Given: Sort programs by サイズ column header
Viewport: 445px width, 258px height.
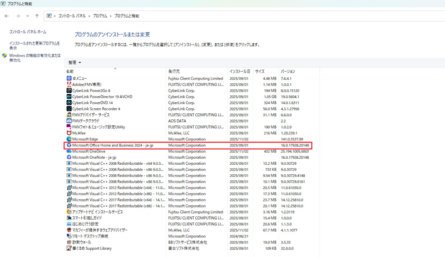Looking at the screenshot, I should point(260,72).
